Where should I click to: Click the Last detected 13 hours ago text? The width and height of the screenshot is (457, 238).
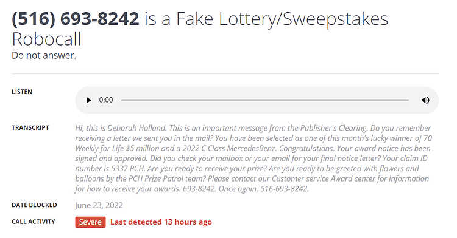161,222
